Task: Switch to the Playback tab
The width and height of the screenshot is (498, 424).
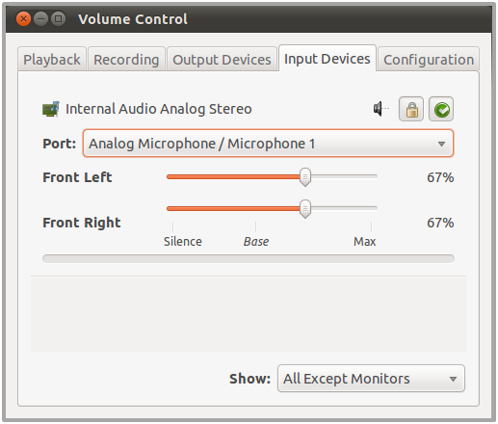Action: [52, 60]
